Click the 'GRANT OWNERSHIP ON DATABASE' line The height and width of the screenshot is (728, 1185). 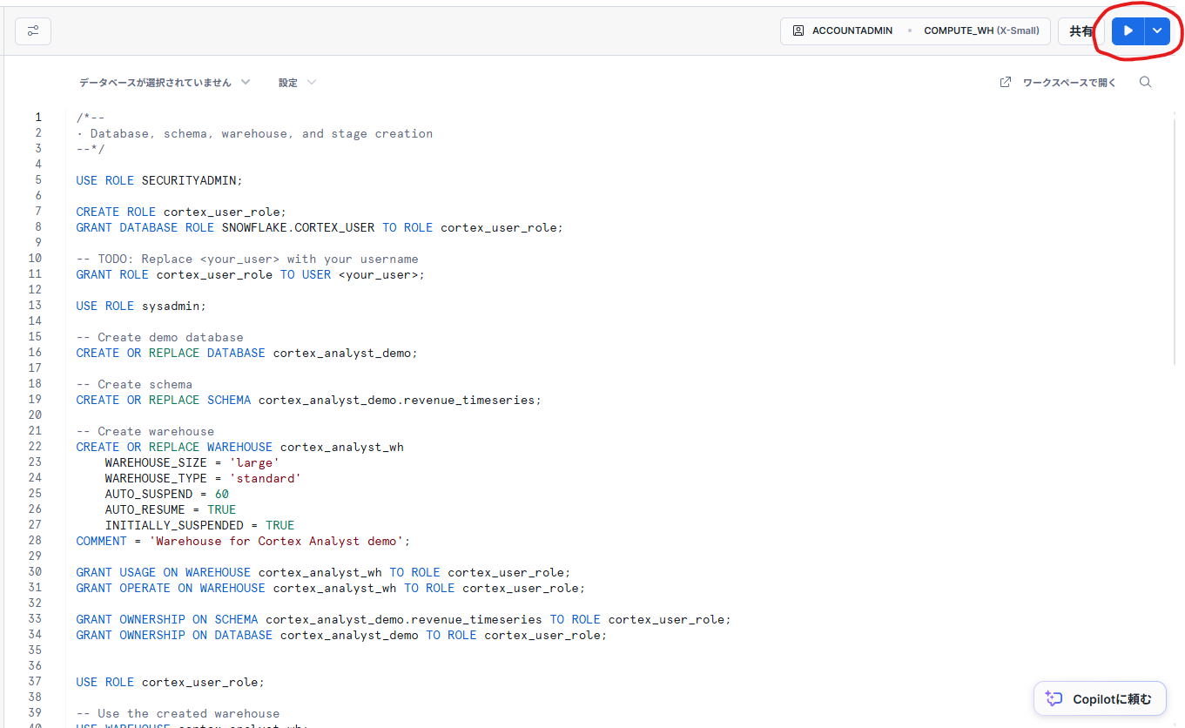[341, 635]
